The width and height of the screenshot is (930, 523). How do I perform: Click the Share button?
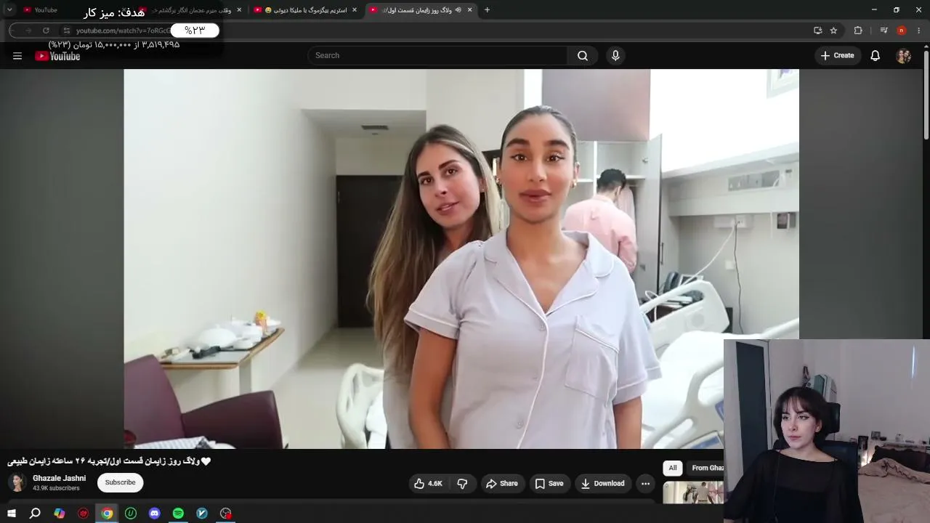pyautogui.click(x=502, y=484)
